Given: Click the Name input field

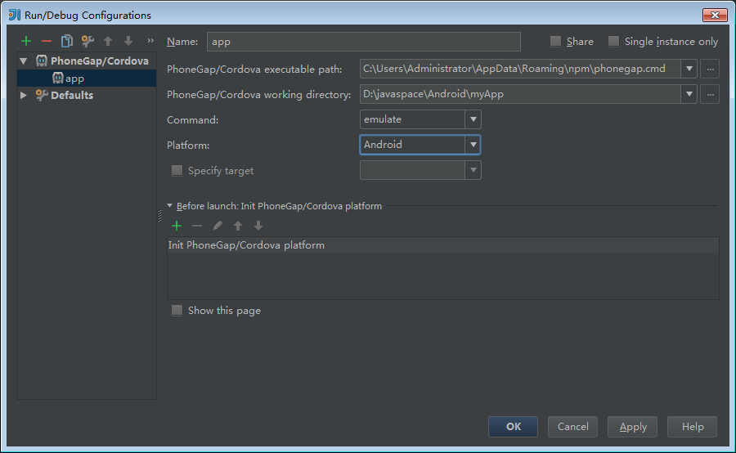Looking at the screenshot, I should click(364, 42).
